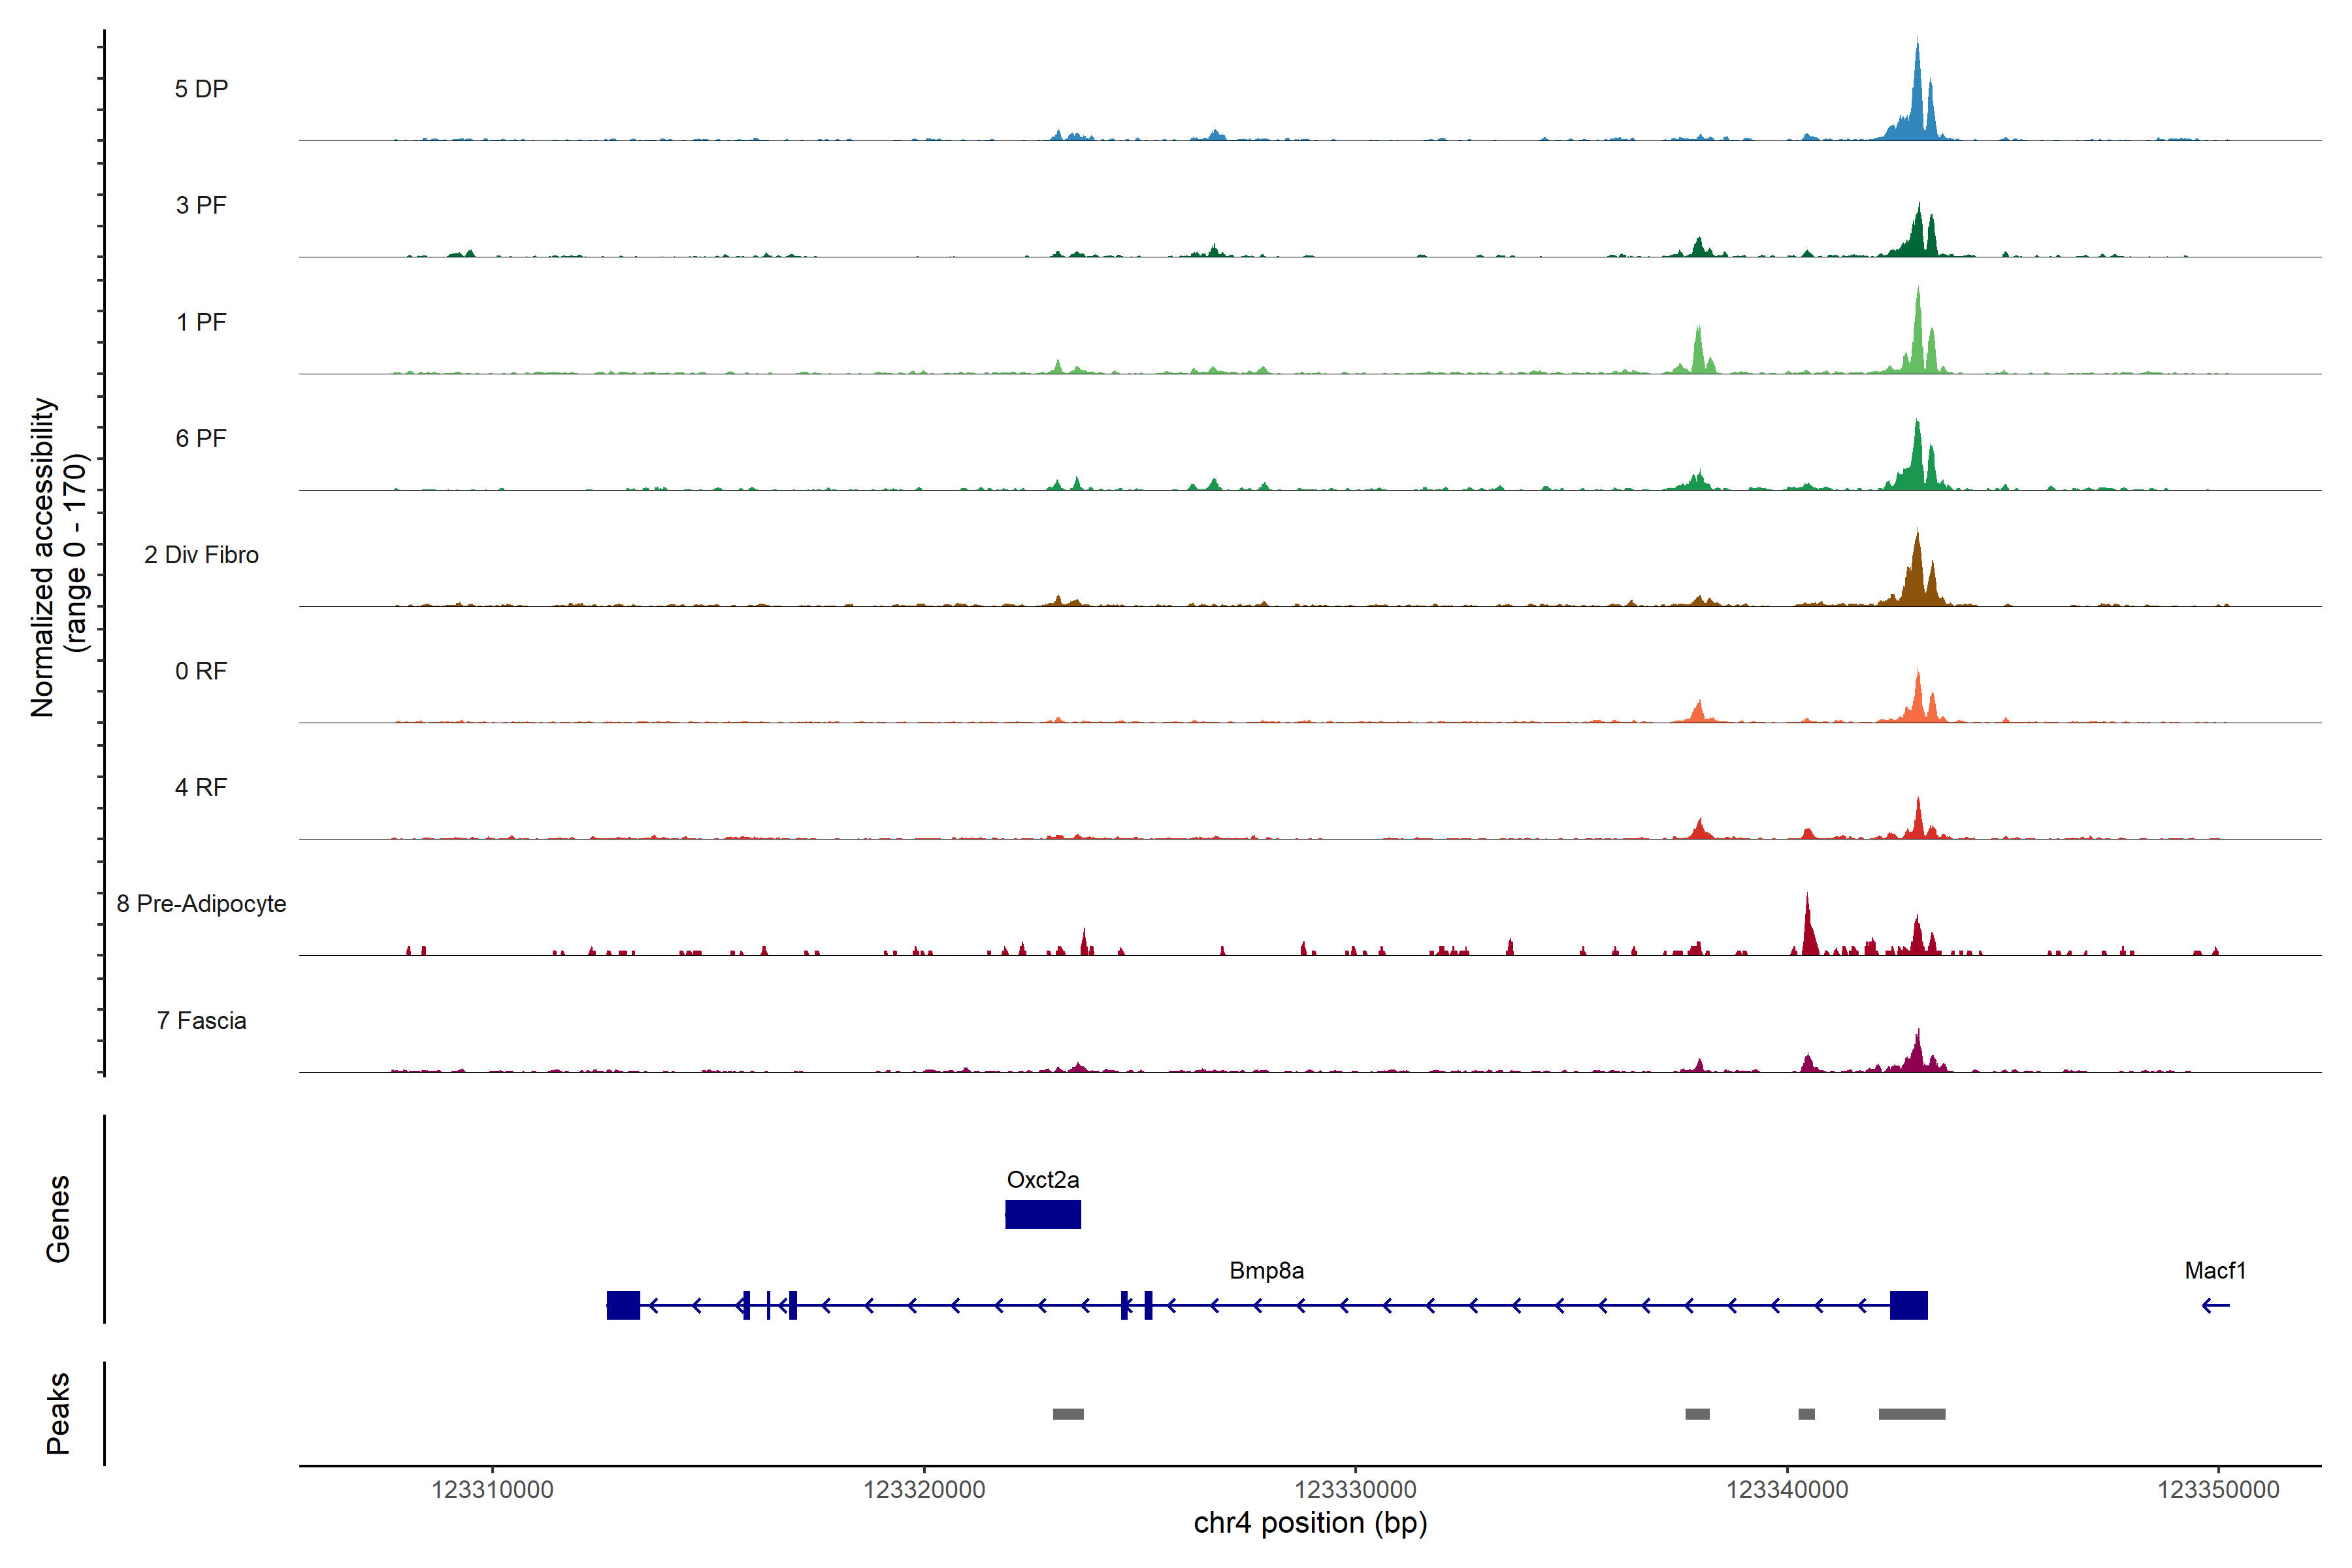Click the rightmost Bmp8a exon block
The width and height of the screenshot is (2352, 1568).
[x=1908, y=1305]
